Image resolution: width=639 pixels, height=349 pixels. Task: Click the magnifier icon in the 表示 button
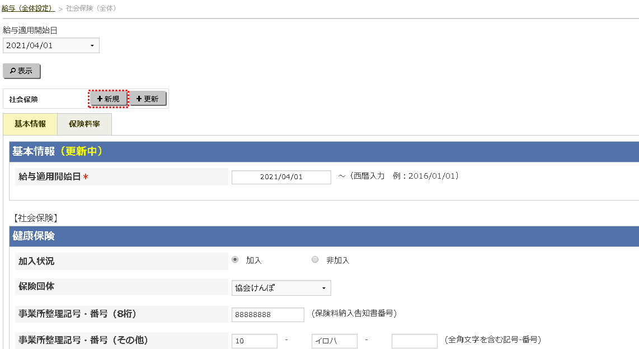(x=13, y=71)
